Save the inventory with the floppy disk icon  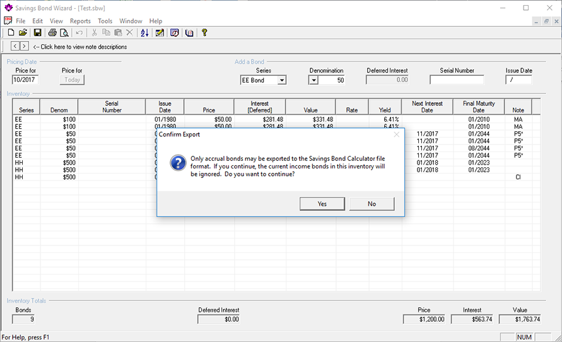coord(38,33)
